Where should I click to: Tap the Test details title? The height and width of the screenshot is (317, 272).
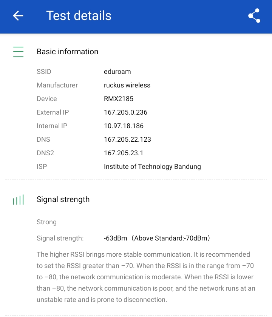tap(79, 15)
